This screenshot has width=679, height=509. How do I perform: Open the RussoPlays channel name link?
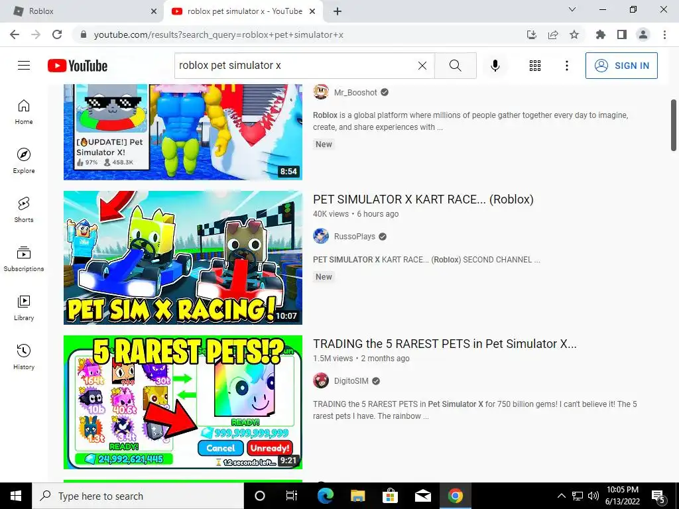click(355, 237)
